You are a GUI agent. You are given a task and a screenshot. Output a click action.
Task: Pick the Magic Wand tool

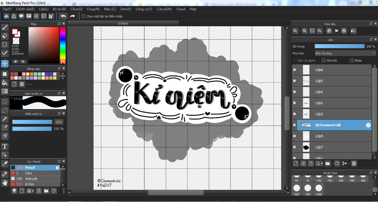coord(4,119)
